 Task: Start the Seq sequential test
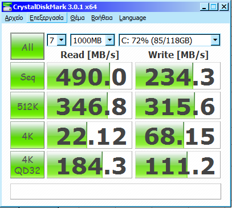[x=27, y=76]
